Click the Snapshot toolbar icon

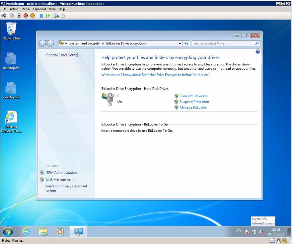pyautogui.click(x=56, y=16)
